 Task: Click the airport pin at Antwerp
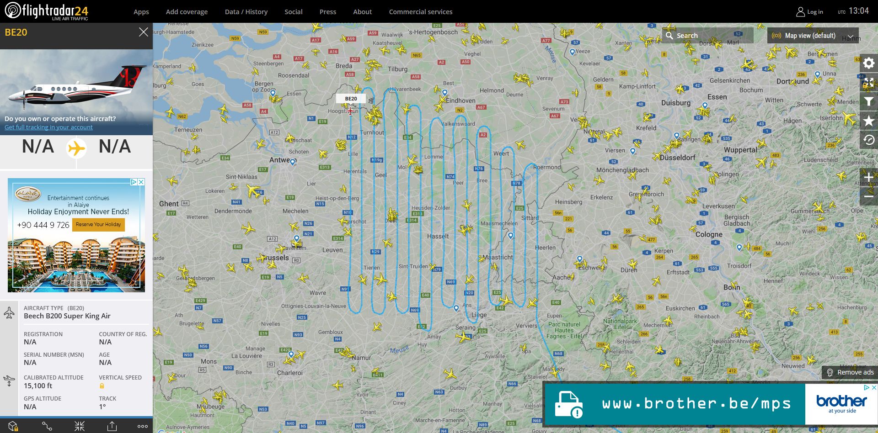[x=293, y=162]
